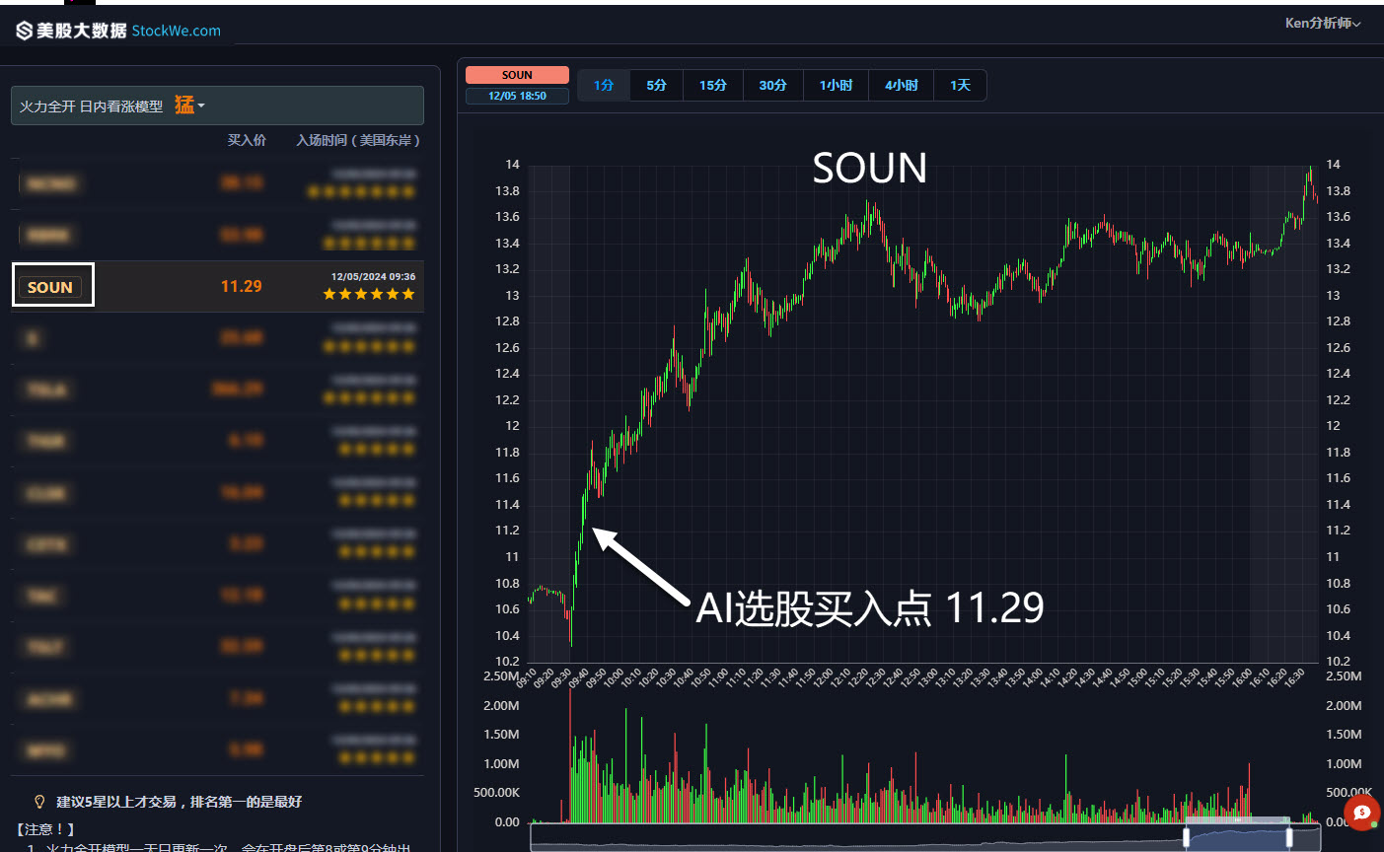Viewport: 1384px width, 852px height.
Task: Click the SOUN buy price 11.29
Action: point(242,286)
